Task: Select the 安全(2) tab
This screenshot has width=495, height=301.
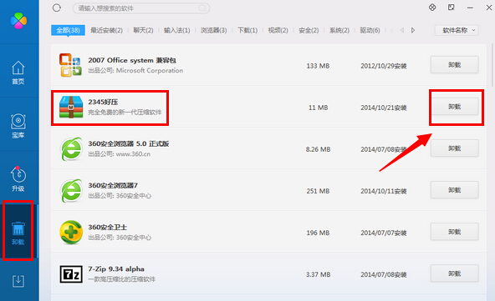Action: pos(309,30)
